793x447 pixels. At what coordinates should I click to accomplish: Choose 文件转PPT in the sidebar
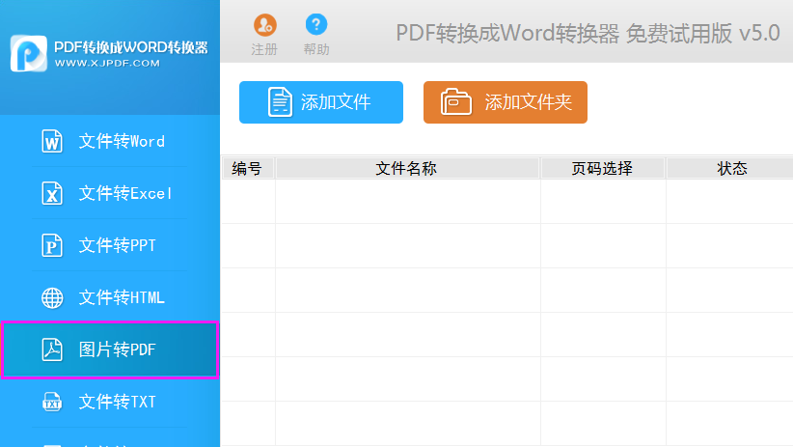point(110,245)
